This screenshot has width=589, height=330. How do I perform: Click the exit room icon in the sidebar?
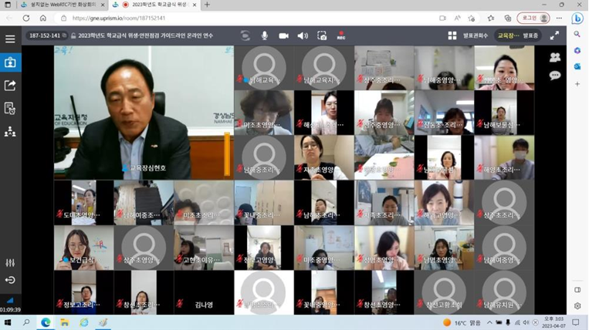click(x=10, y=280)
